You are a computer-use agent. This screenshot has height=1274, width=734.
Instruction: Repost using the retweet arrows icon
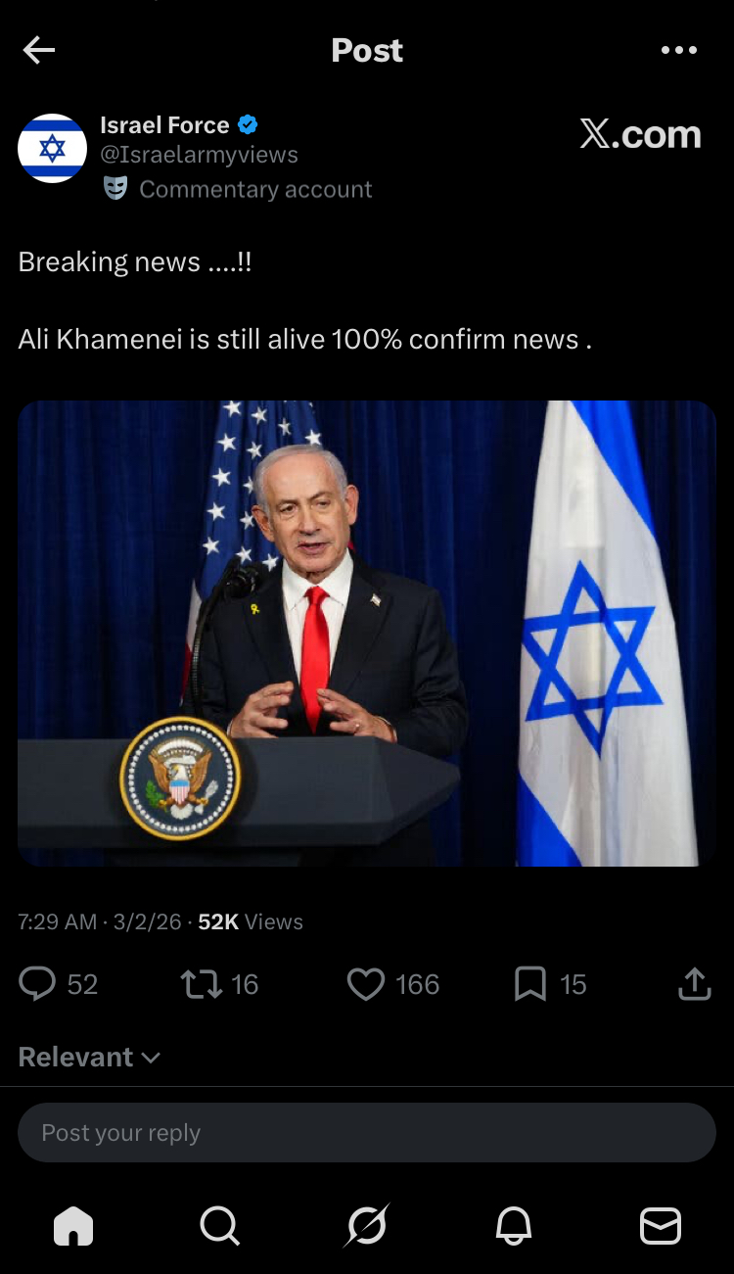pos(202,984)
